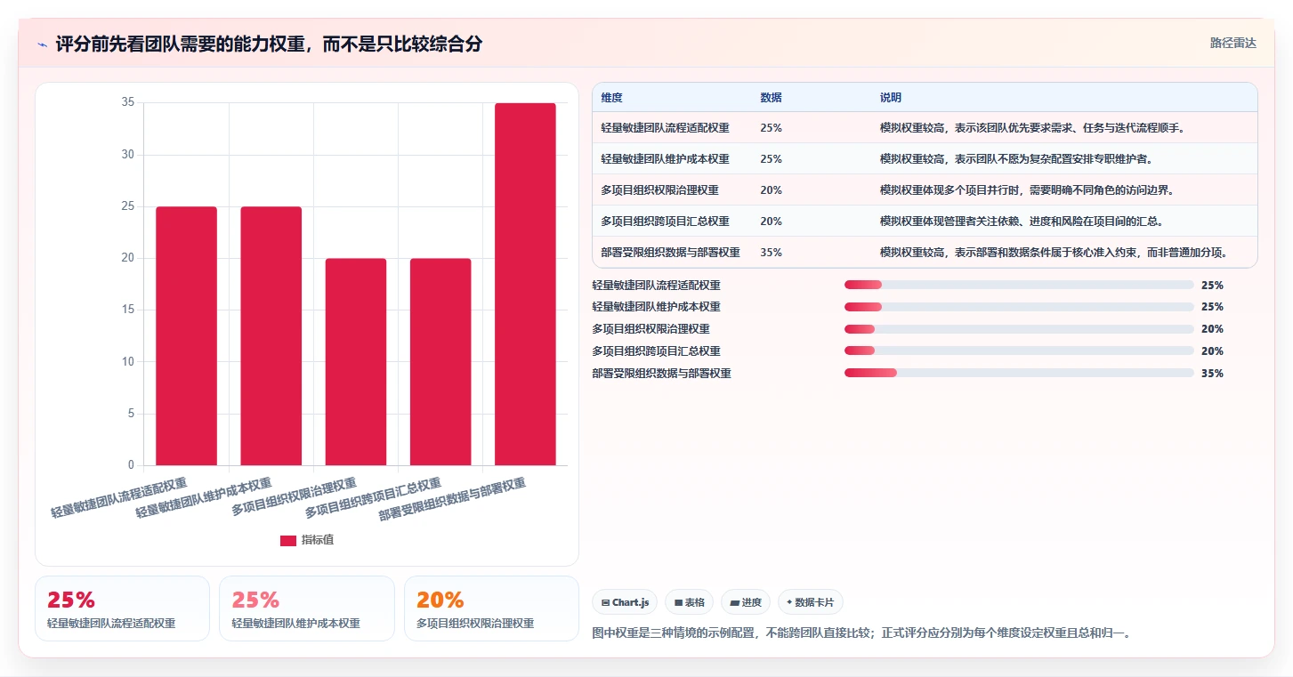Screen dimensions: 1293x677
Task: Click the 指标值 legend label text
Action: [318, 540]
